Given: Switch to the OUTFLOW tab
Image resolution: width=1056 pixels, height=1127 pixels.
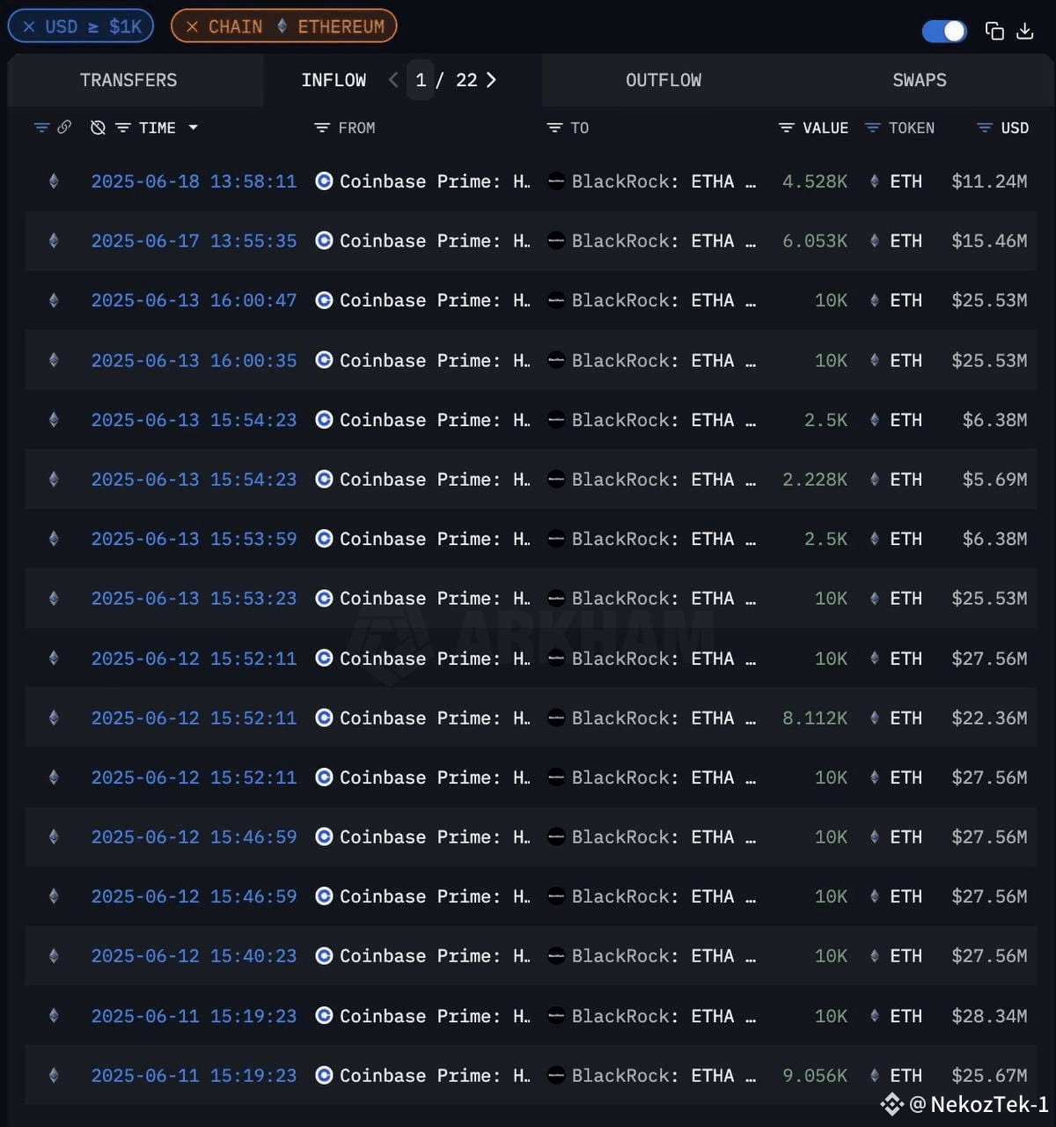Looking at the screenshot, I should click(x=664, y=80).
